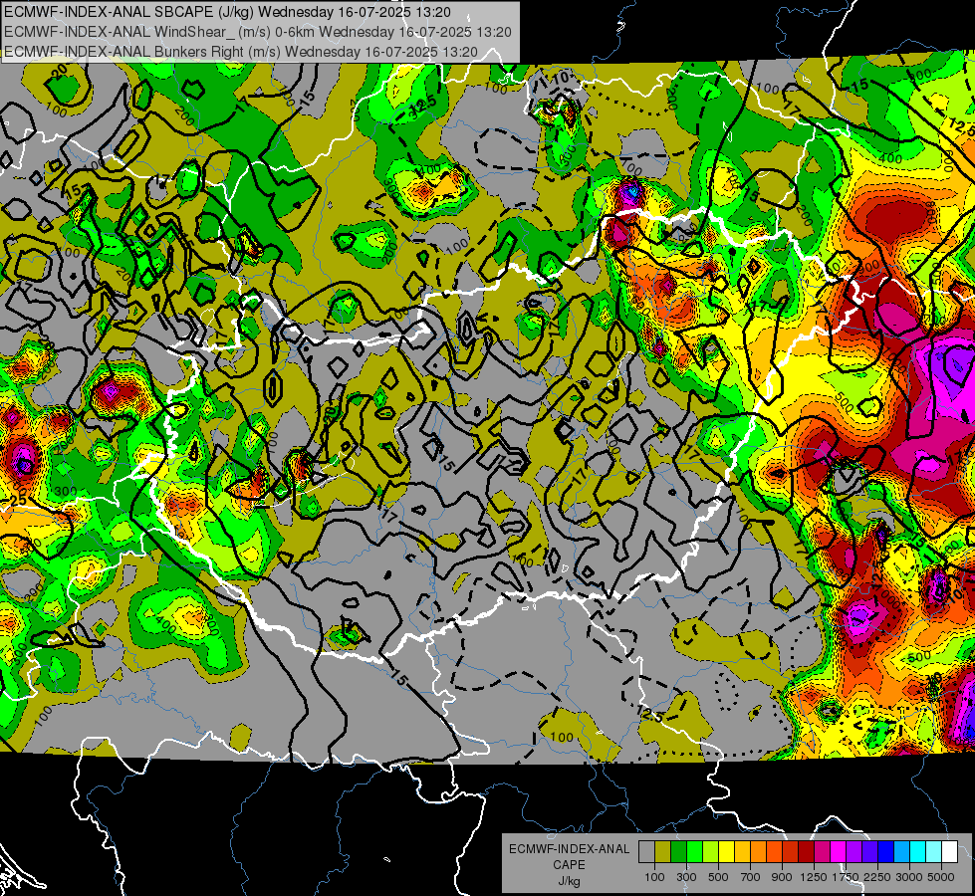The image size is (975, 896).
Task: Select the dark red swatch before 1250
Action: tap(806, 852)
